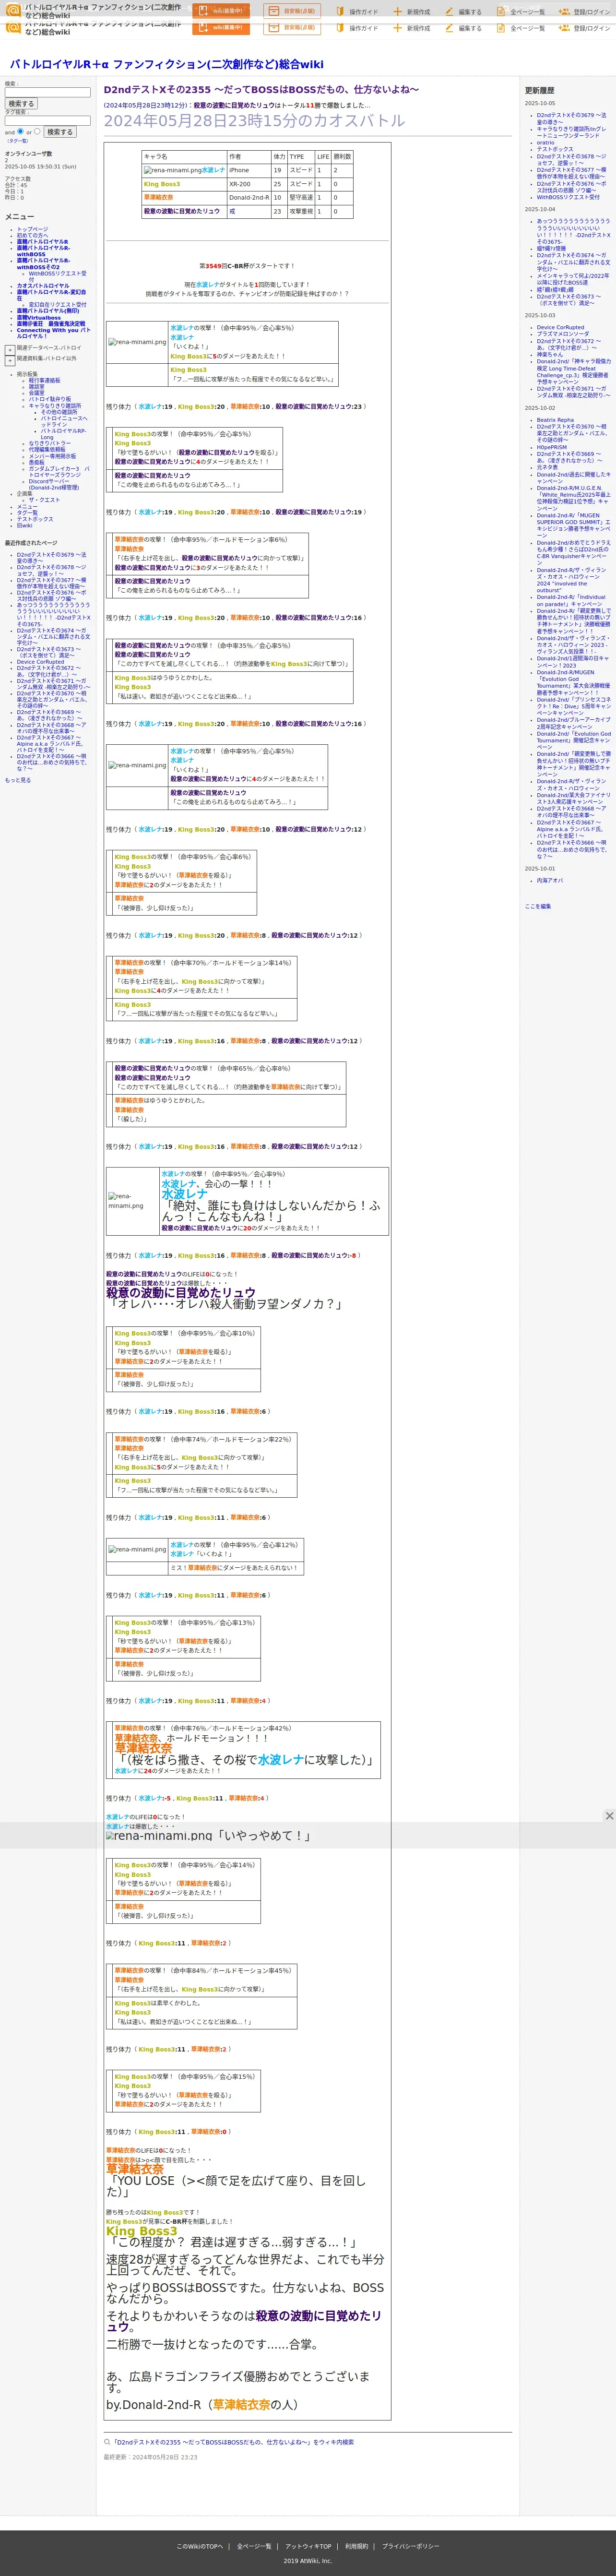Open 雑談室 bulletin board link
This screenshot has width=616, height=2576.
coord(36,386)
